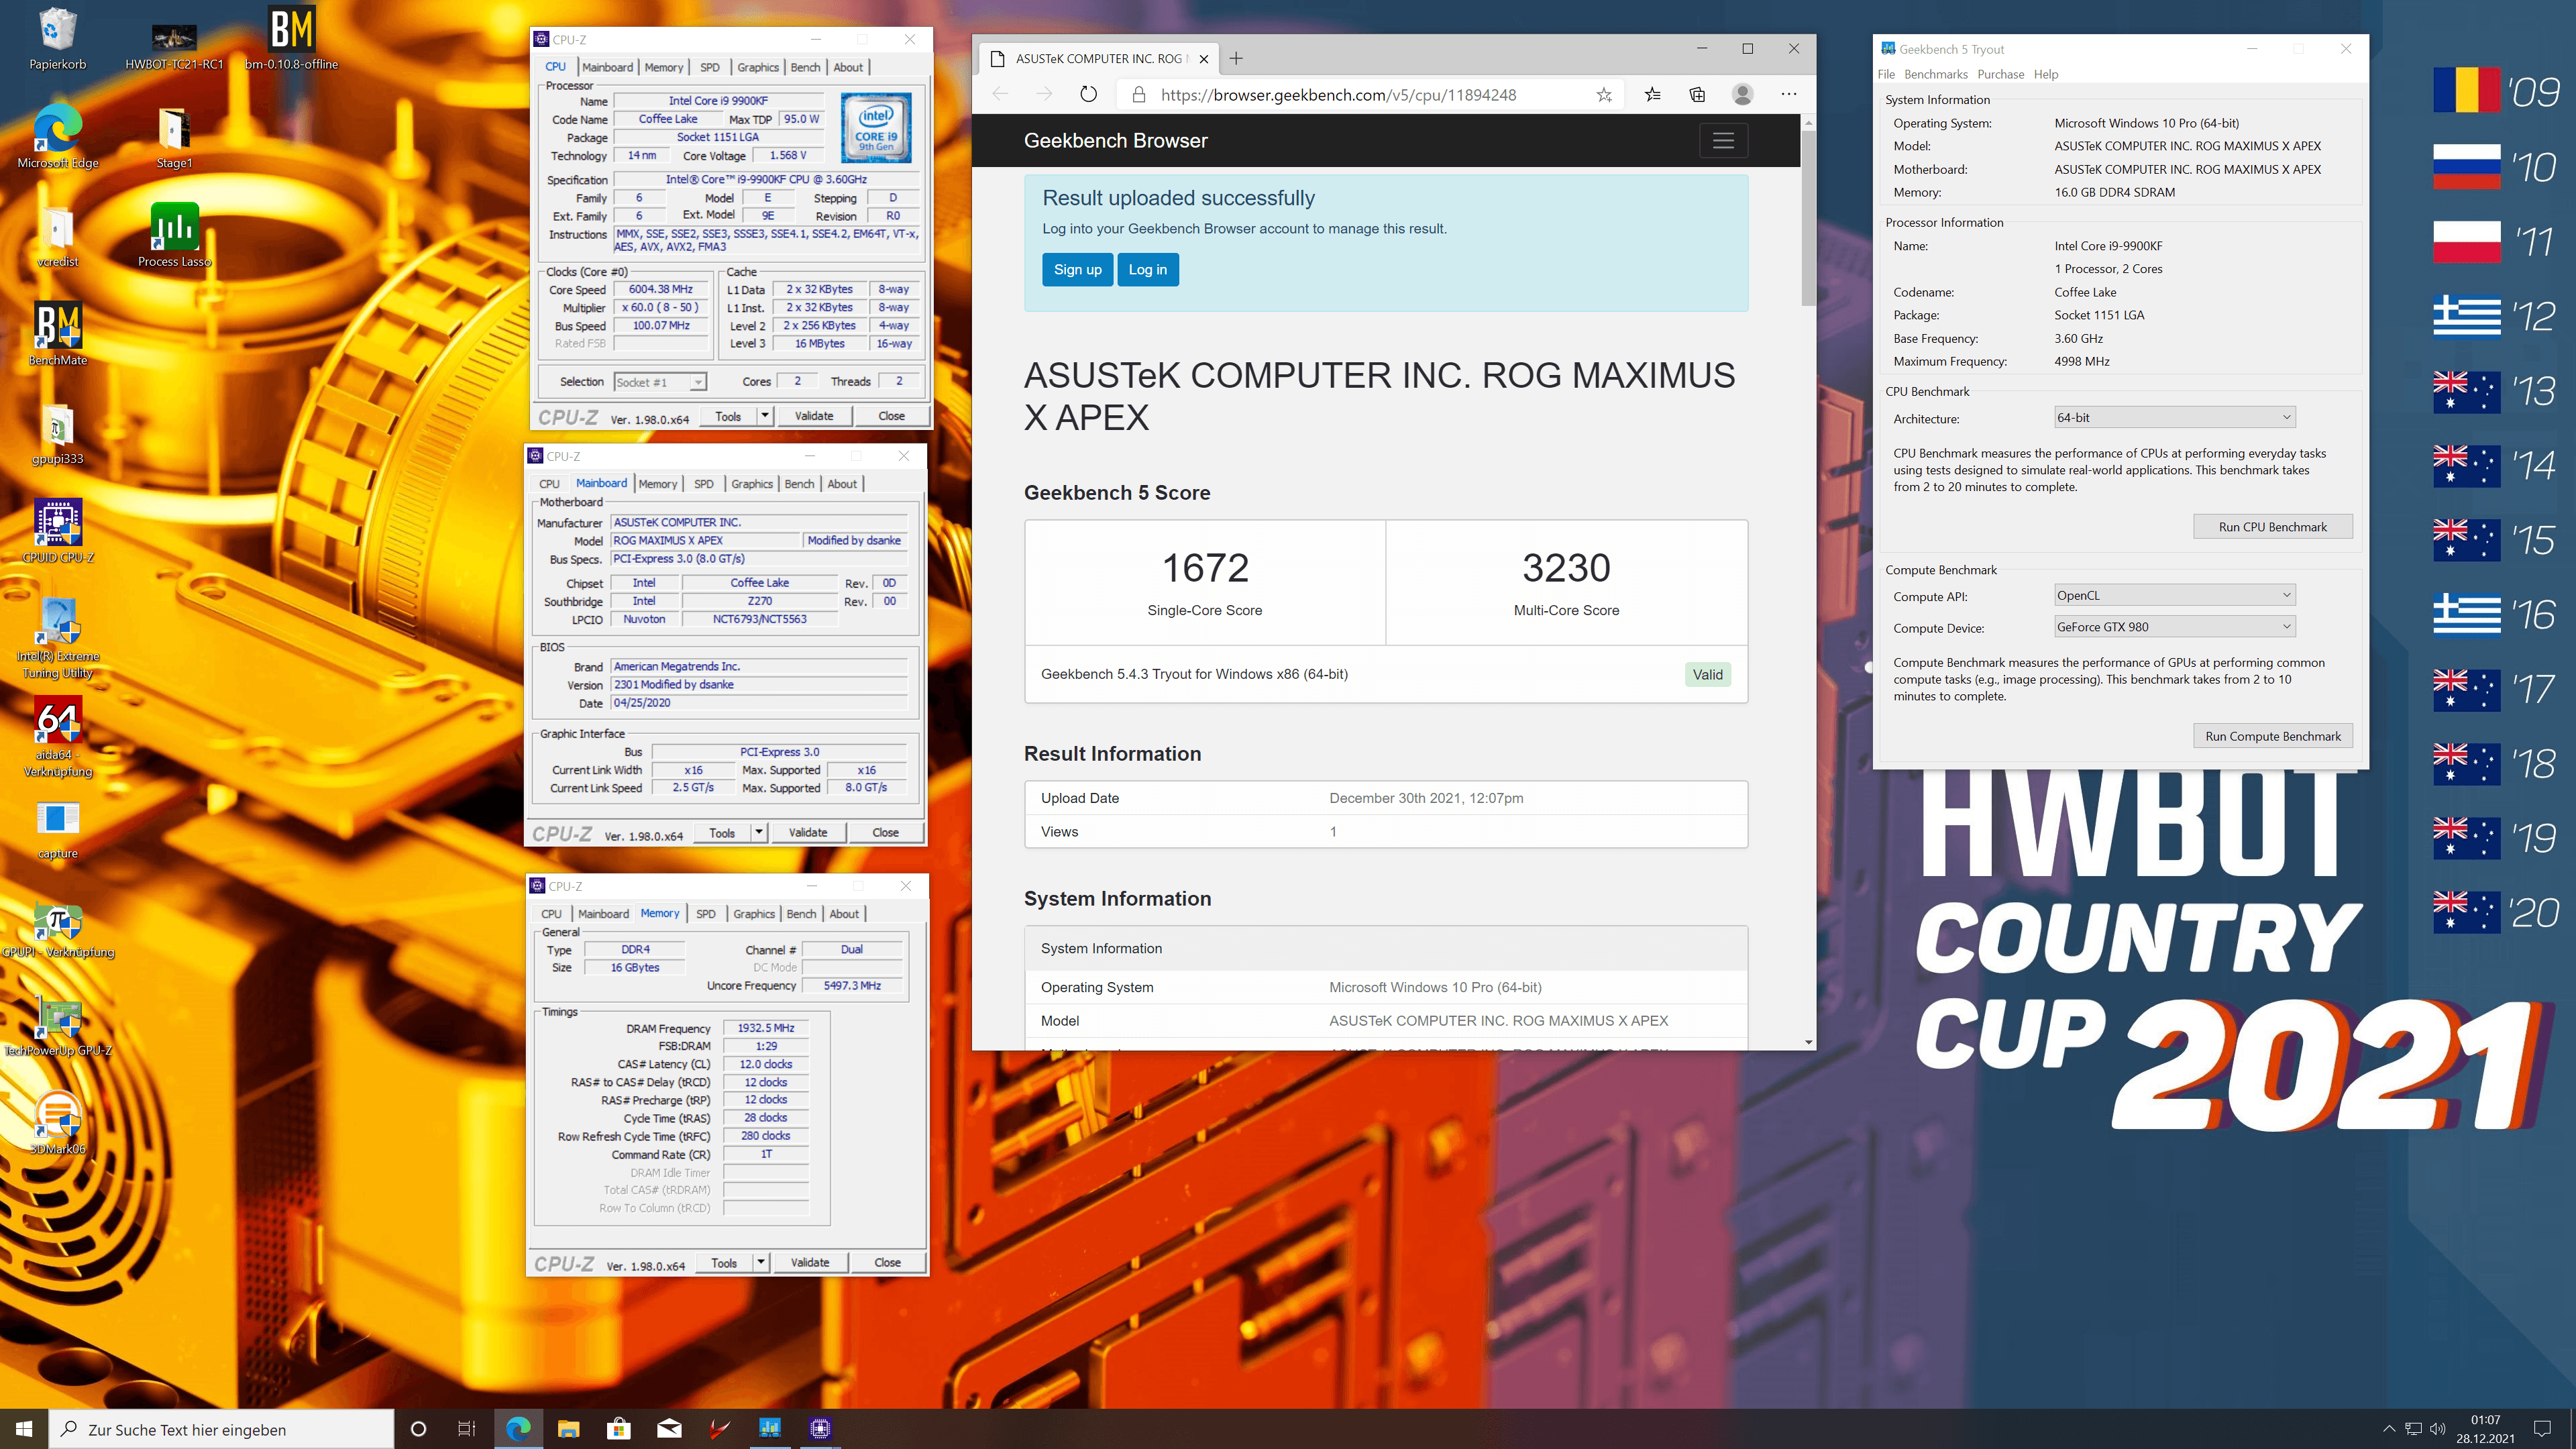This screenshot has width=2576, height=1449.
Task: Open the Papierkorb recycle bin icon
Action: click(x=57, y=38)
